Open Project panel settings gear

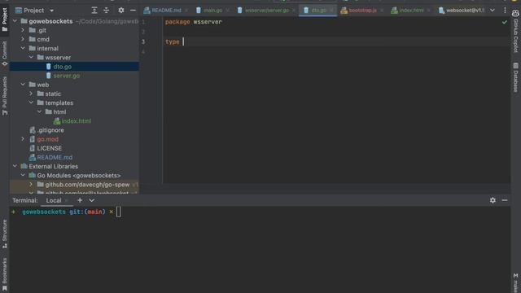(121, 11)
